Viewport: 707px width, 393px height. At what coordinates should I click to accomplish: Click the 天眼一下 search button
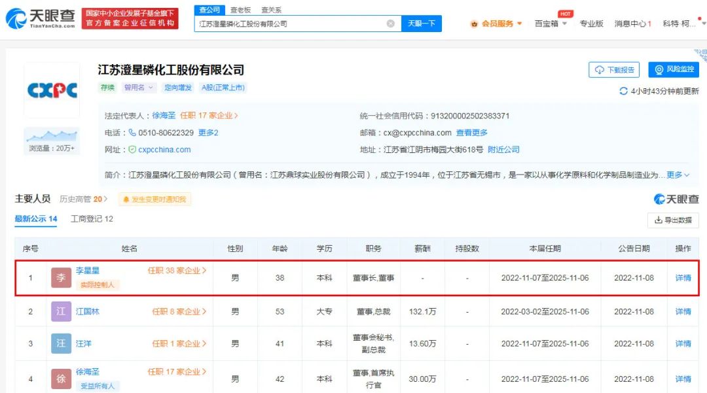coord(421,24)
